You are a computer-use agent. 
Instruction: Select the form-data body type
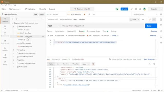pos(56,36)
